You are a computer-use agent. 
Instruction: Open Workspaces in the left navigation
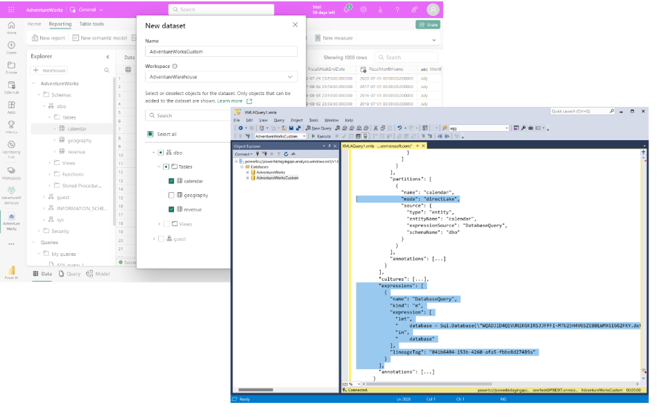(x=12, y=173)
